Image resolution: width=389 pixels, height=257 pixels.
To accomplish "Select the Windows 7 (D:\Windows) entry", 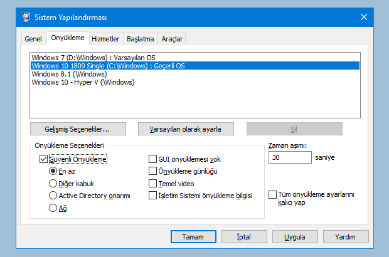I will (194, 58).
